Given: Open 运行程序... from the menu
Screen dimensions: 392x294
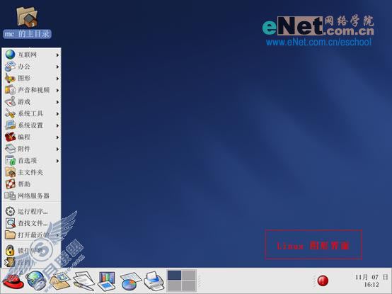Looking at the screenshot, I should pos(32,212).
